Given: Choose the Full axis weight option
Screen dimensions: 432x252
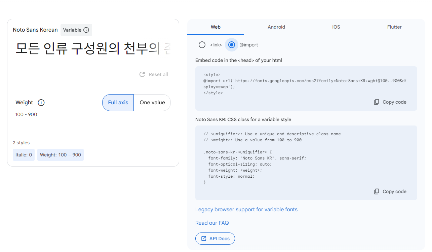Looking at the screenshot, I should [118, 103].
